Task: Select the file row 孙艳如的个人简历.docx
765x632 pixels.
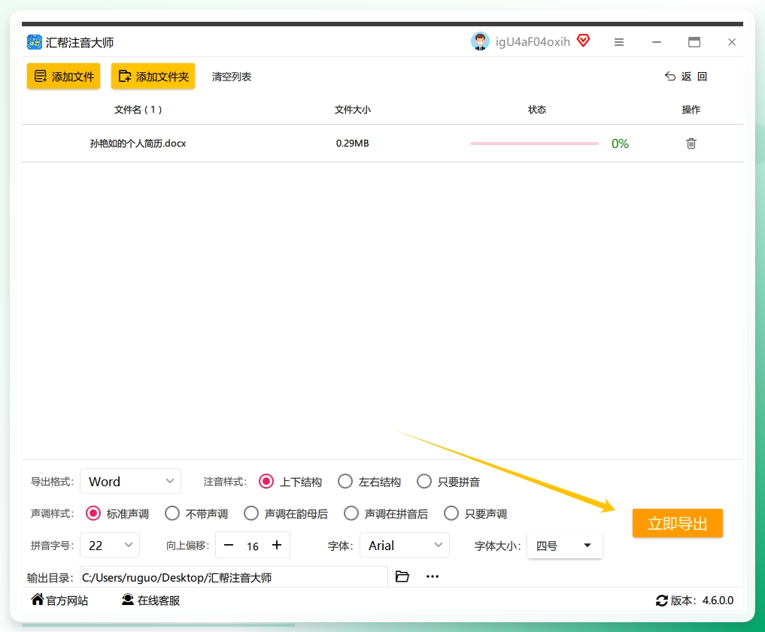Action: (382, 144)
